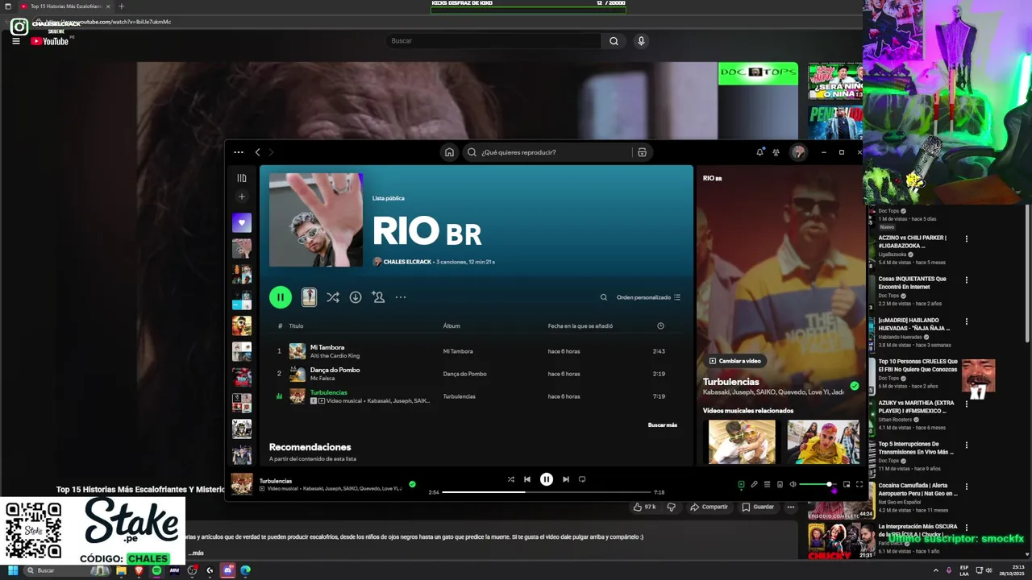Open the Spotify miniplayer icon
Viewport: 1032px width, 580px height.
(x=847, y=484)
